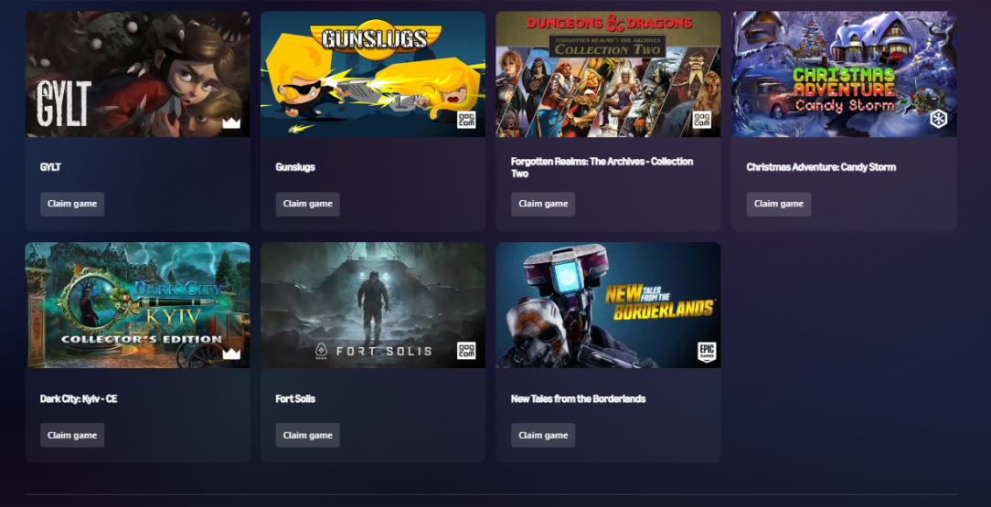Viewport: 991px width, 507px height.
Task: Click the crown icon on Dark City Kyiv
Action: click(231, 354)
